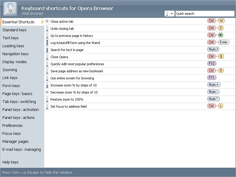Image resolution: width=236 pixels, height=177 pixels.
Task: Click marker icon beside Log in/autofill form
Action: [47, 42]
